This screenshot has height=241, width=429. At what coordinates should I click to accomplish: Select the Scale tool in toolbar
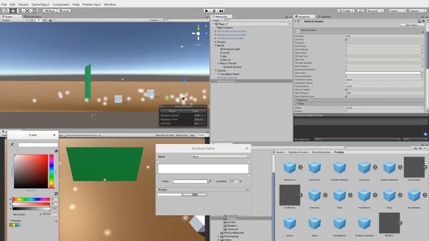point(27,11)
